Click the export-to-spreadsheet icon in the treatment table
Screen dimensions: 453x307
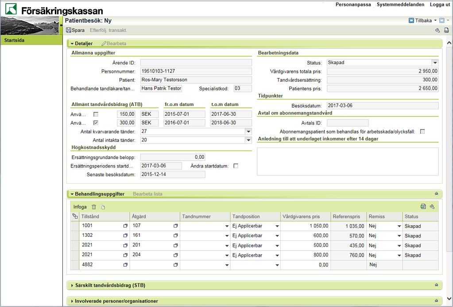pyautogui.click(x=423, y=206)
